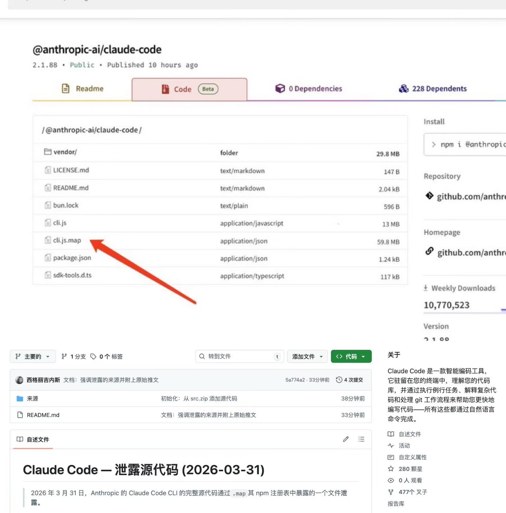Open the vendor/ folder

pos(65,152)
